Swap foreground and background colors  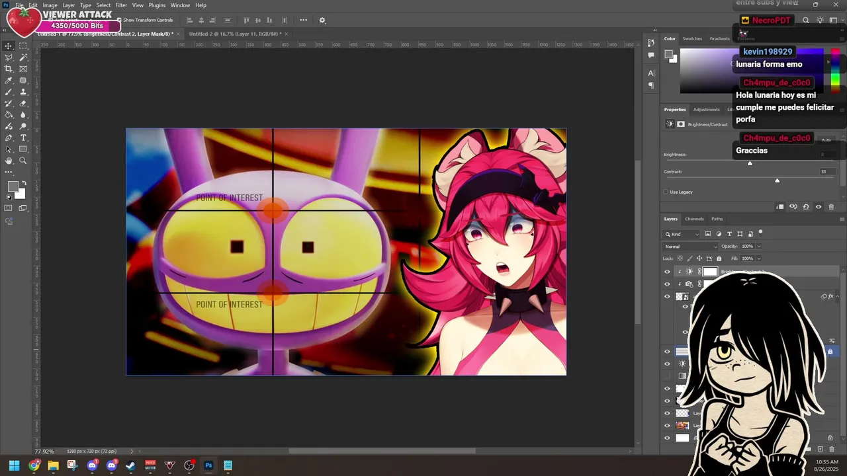point(24,183)
